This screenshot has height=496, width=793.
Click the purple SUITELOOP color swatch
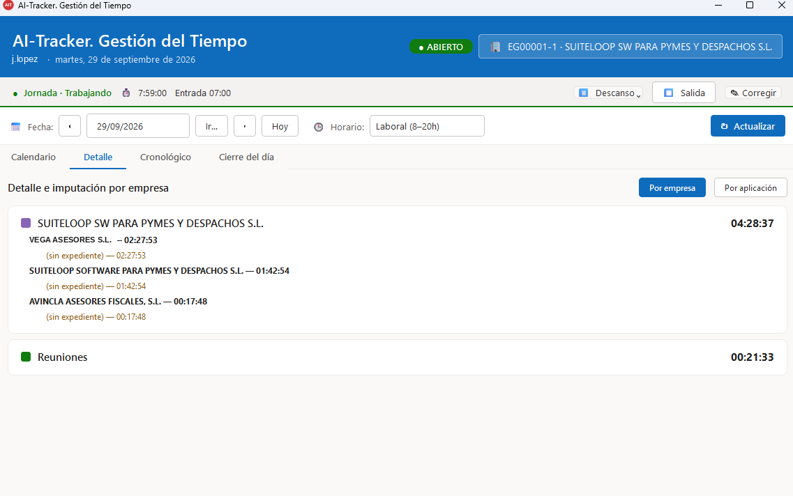[26, 223]
